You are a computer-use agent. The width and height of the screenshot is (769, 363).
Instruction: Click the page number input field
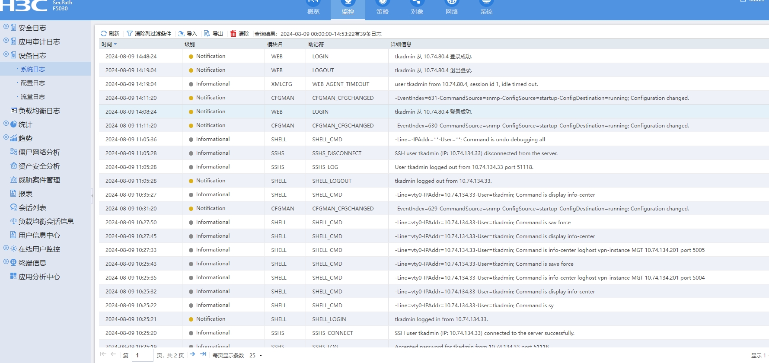143,355
